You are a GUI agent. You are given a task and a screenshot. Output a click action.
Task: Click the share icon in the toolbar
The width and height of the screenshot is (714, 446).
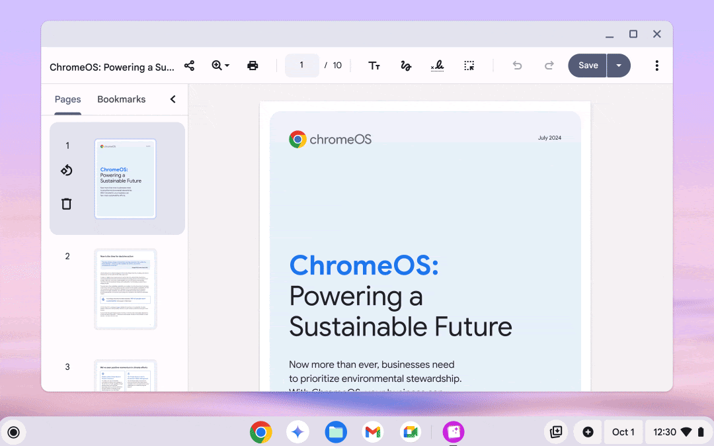tap(190, 66)
